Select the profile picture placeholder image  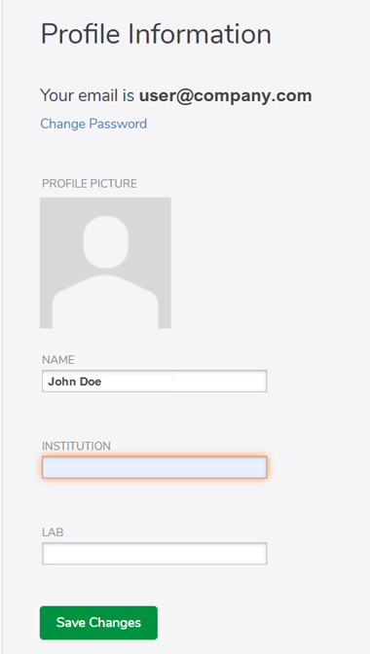point(105,263)
